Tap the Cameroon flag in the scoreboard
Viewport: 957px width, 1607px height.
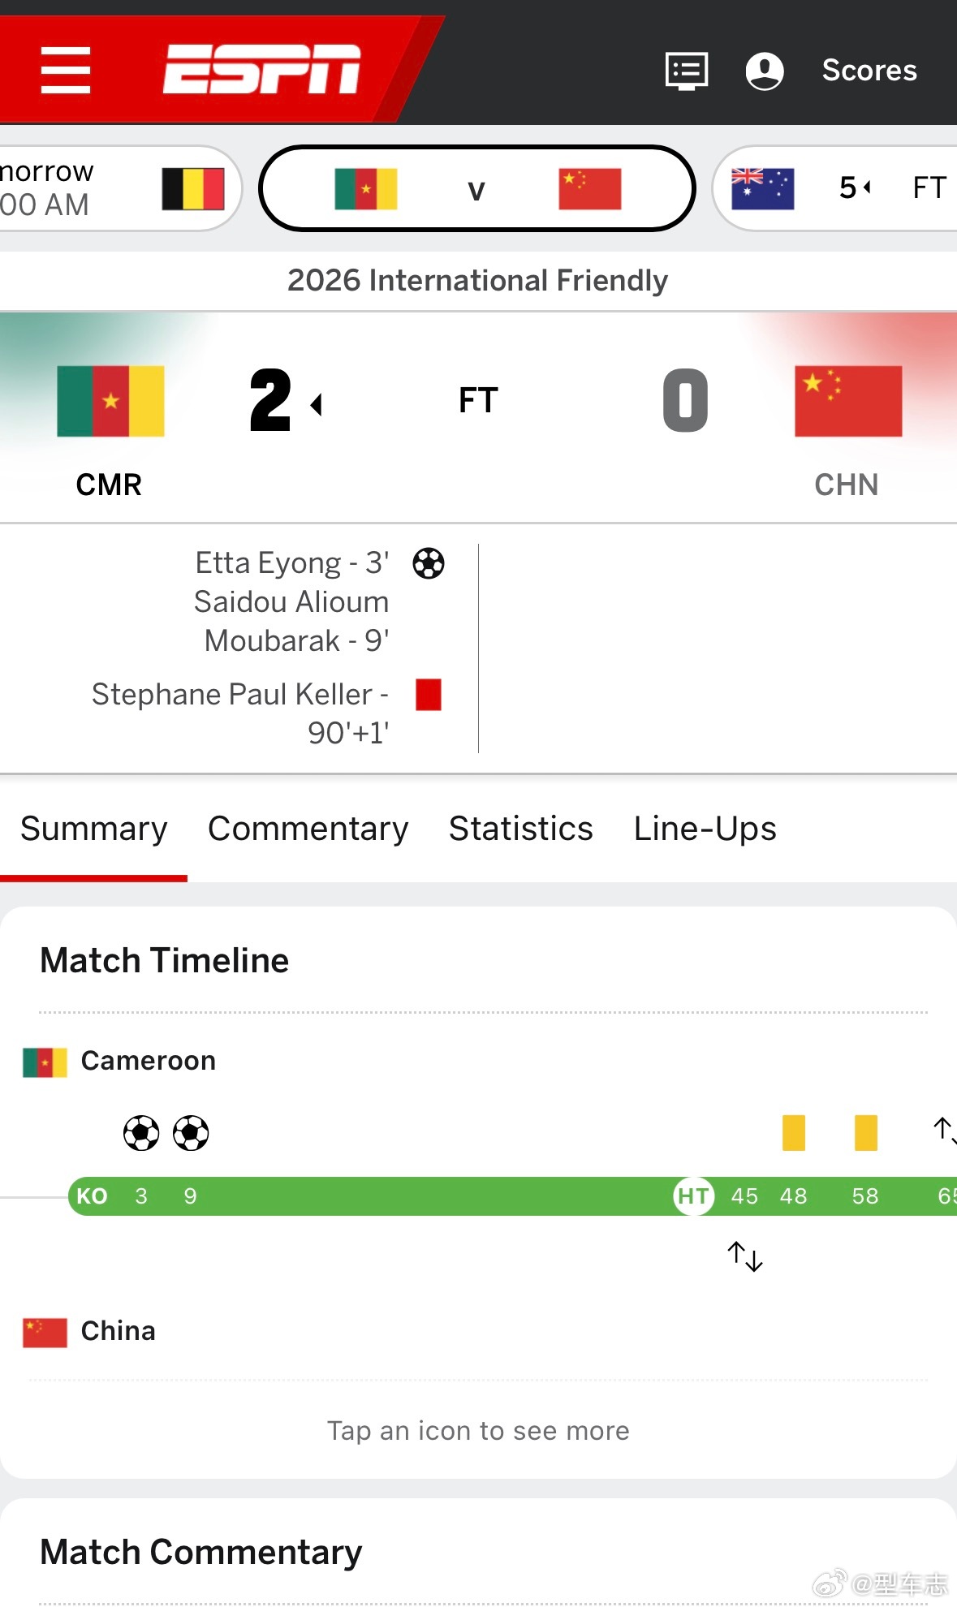coord(110,401)
